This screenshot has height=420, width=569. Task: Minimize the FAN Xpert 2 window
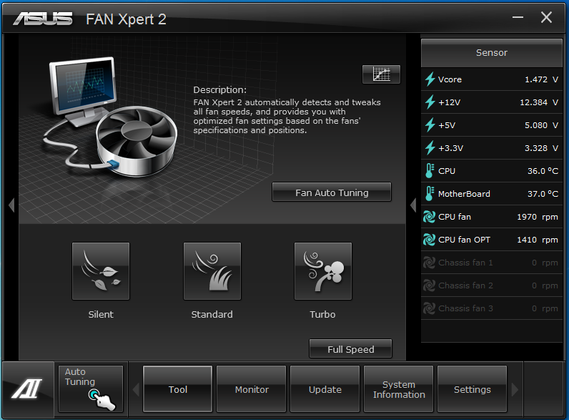[518, 17]
